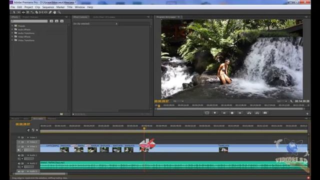The width and height of the screenshot is (320, 180).
Task: Select the Slide tool
Action: click(45, 12)
